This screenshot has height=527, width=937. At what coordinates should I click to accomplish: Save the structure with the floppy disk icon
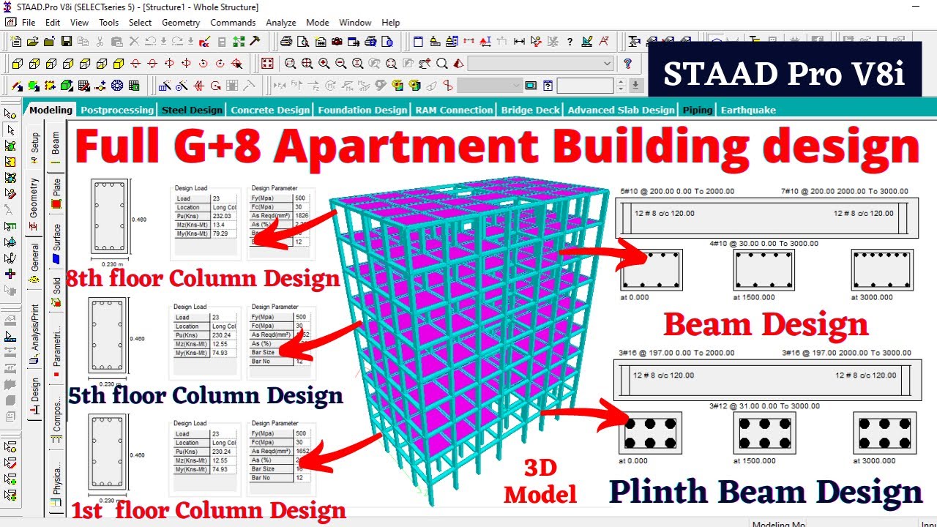click(x=67, y=42)
